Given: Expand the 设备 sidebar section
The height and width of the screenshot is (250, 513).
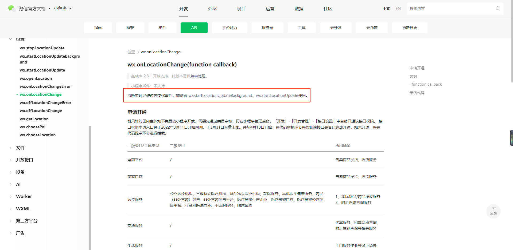Looking at the screenshot, I should point(11,172).
